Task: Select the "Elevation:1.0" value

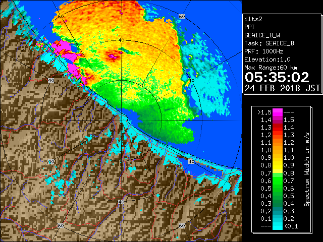Action: [267, 59]
